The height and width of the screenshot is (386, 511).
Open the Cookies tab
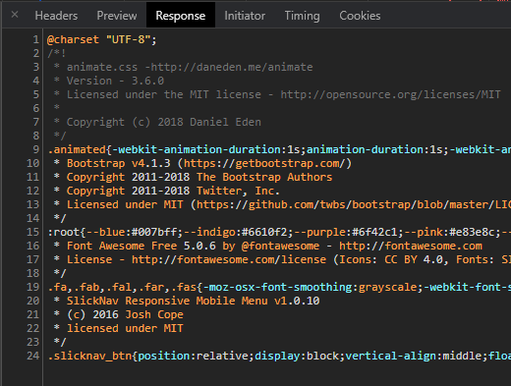tap(360, 16)
